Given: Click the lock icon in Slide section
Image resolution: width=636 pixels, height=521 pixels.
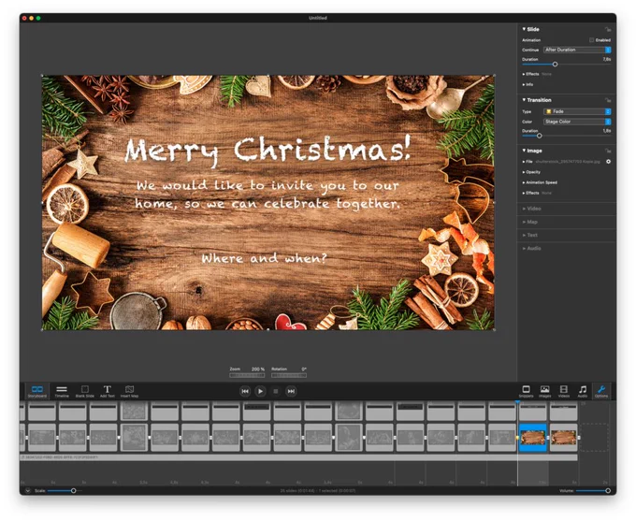Looking at the screenshot, I should tap(608, 29).
